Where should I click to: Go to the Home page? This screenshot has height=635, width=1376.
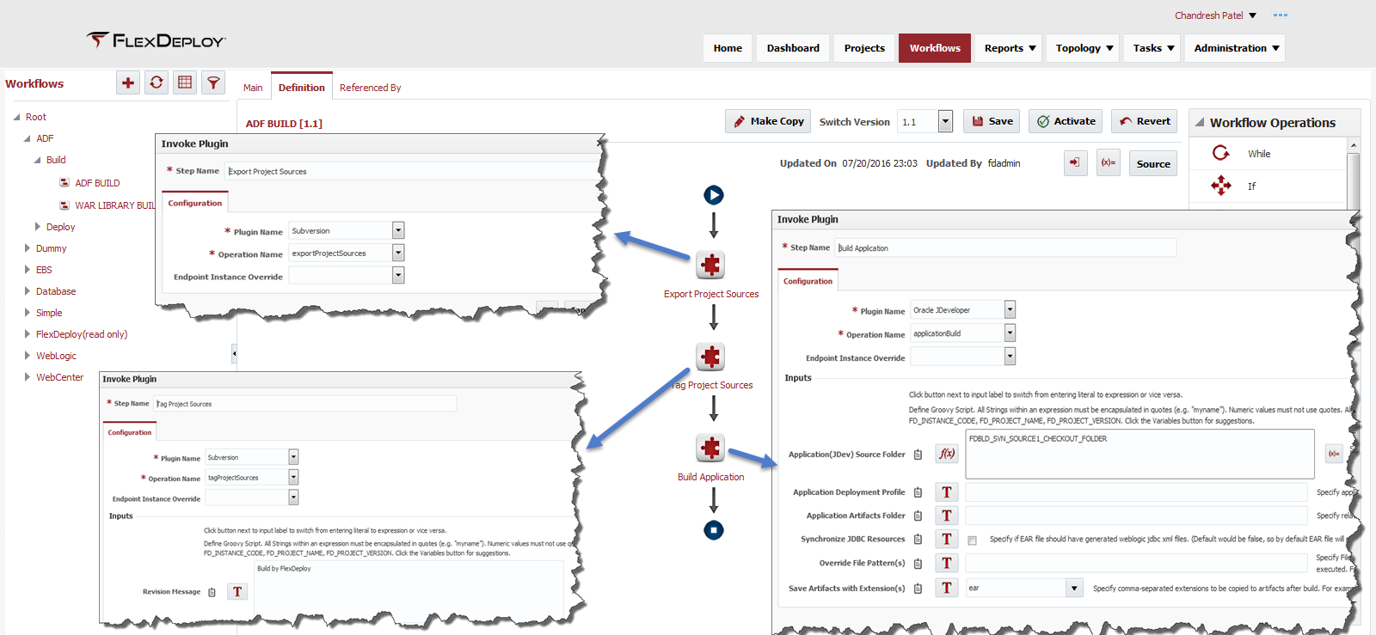point(728,48)
